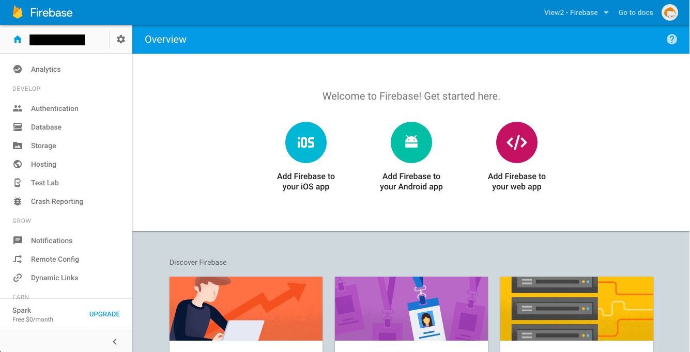Open Remote Config section
The width and height of the screenshot is (690, 352).
(66, 259)
